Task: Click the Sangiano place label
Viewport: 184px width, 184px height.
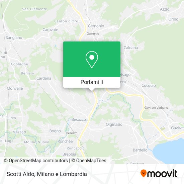Action: (x=14, y=38)
